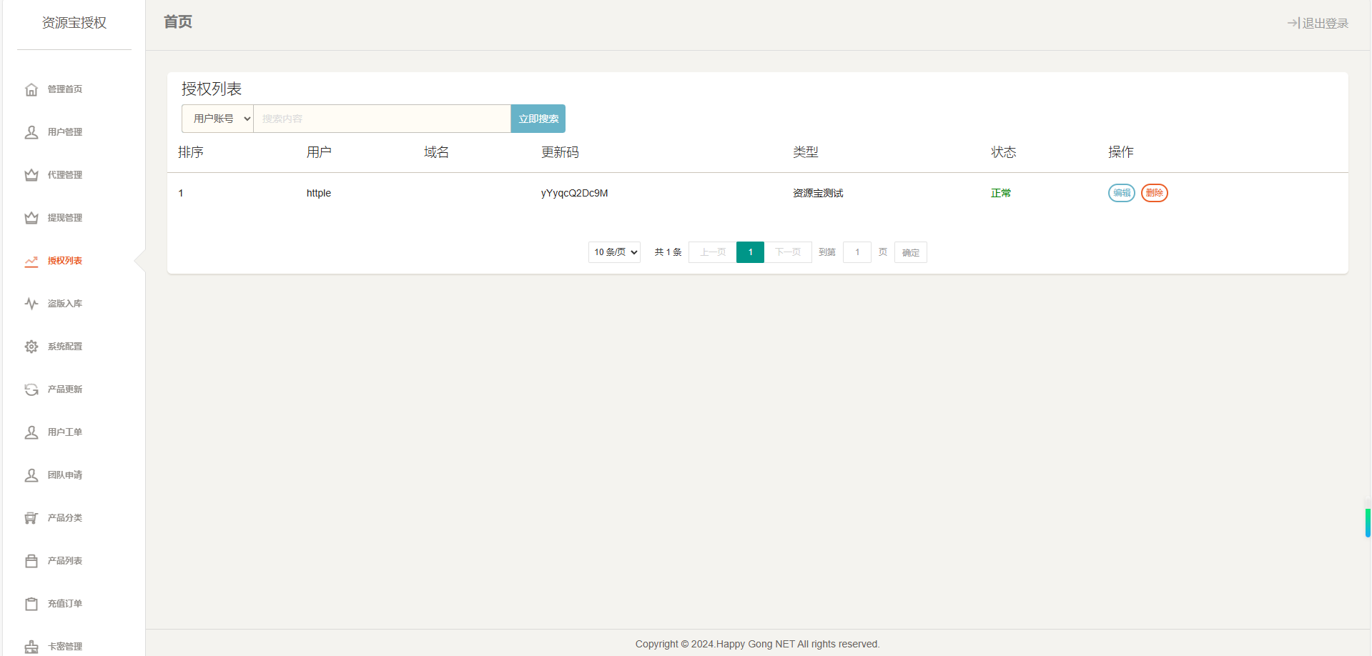This screenshot has height=656, width=1372.
Task: Select page 1 in pagination
Action: coord(750,252)
